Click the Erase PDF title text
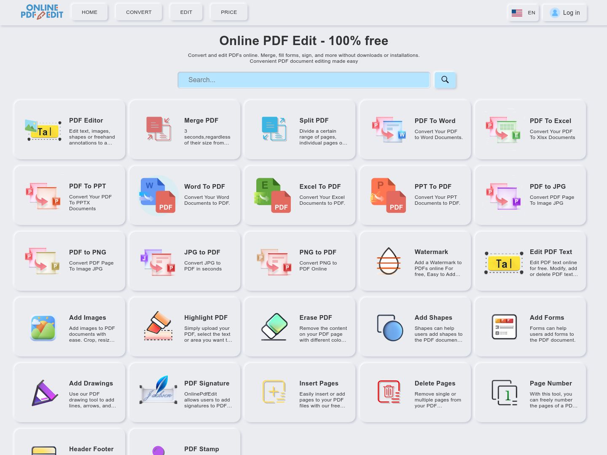This screenshot has height=455, width=607. pyautogui.click(x=316, y=318)
